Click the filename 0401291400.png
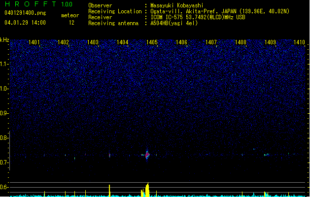This screenshot has height=197, width=310. tap(25, 13)
